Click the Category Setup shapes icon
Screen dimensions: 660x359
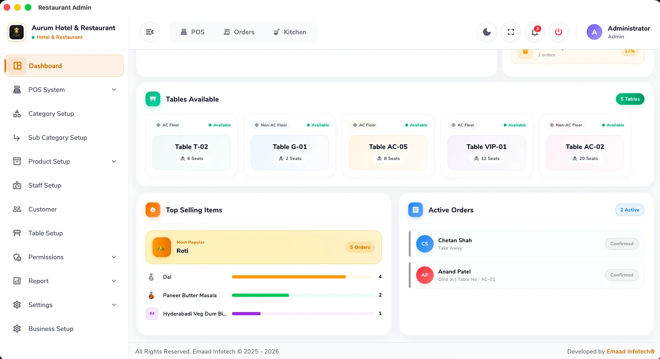point(17,114)
